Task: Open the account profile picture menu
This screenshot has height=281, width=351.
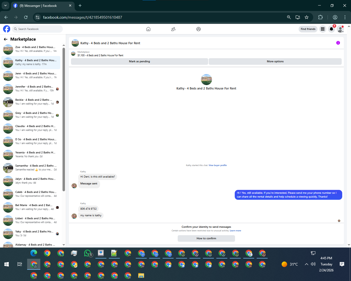Action: (340, 29)
